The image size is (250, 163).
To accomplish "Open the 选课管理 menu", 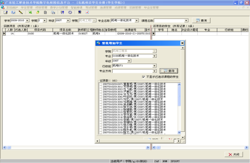I will point(106,8).
